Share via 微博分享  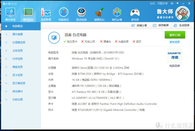click(139, 25)
